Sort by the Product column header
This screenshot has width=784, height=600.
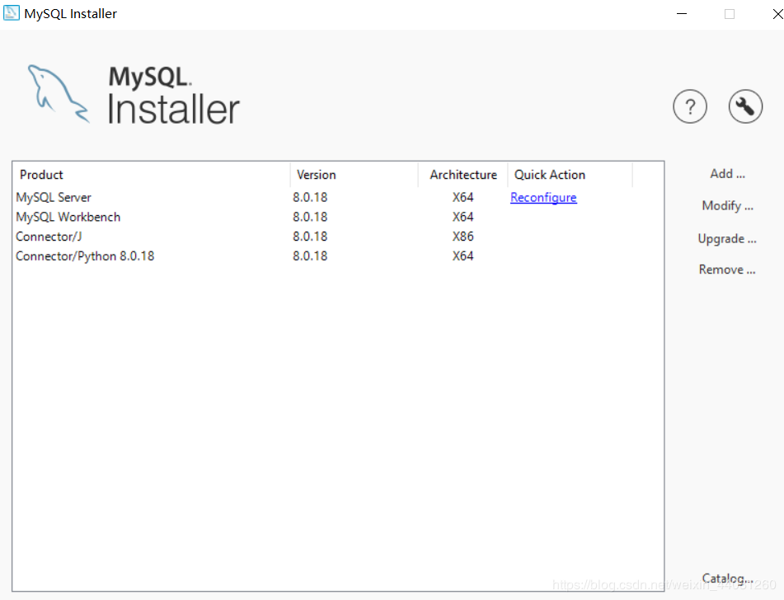point(40,175)
